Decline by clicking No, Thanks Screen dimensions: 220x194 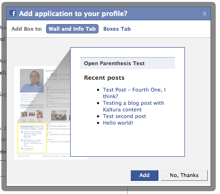point(184,175)
